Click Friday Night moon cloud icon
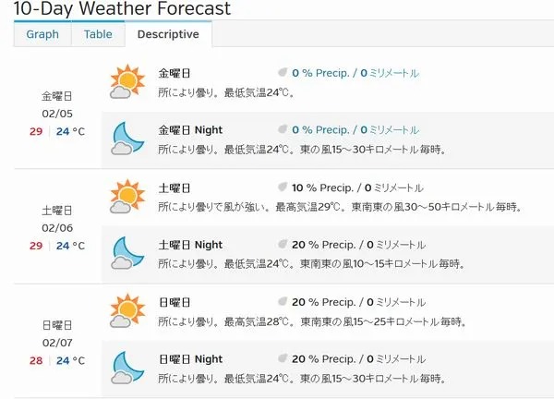Screen dimensions: 554x399 point(126,138)
